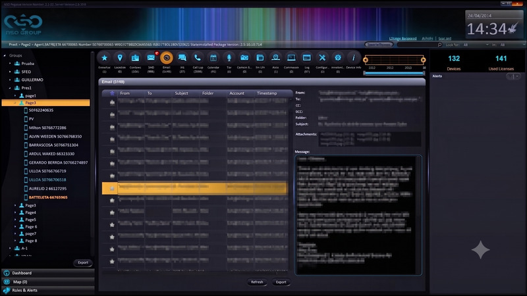Expand the Prueba group
This screenshot has height=296, width=527.
tap(10, 63)
